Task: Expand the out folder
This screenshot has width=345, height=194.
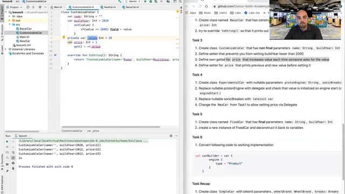Action: (10, 20)
